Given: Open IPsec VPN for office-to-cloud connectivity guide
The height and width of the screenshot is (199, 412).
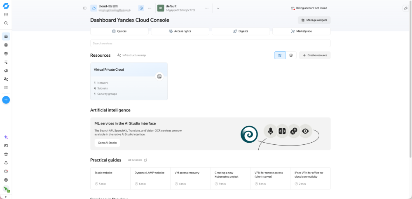Looking at the screenshot, I should [x=311, y=178].
